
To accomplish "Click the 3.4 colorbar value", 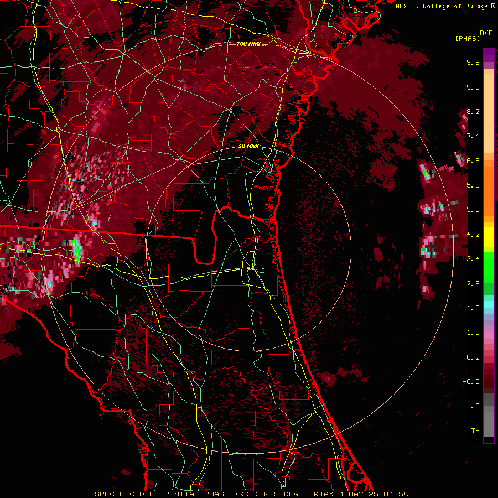I will pos(473,259).
